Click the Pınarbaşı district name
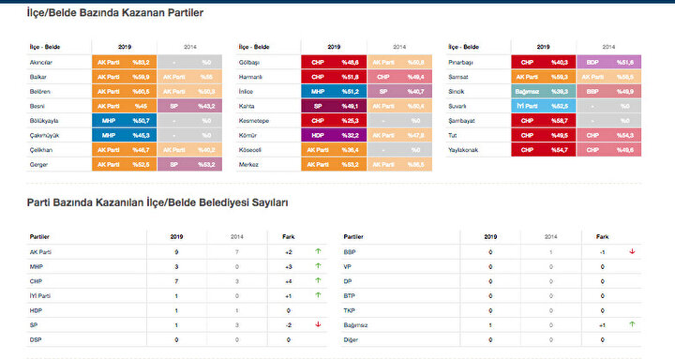 click(x=460, y=63)
